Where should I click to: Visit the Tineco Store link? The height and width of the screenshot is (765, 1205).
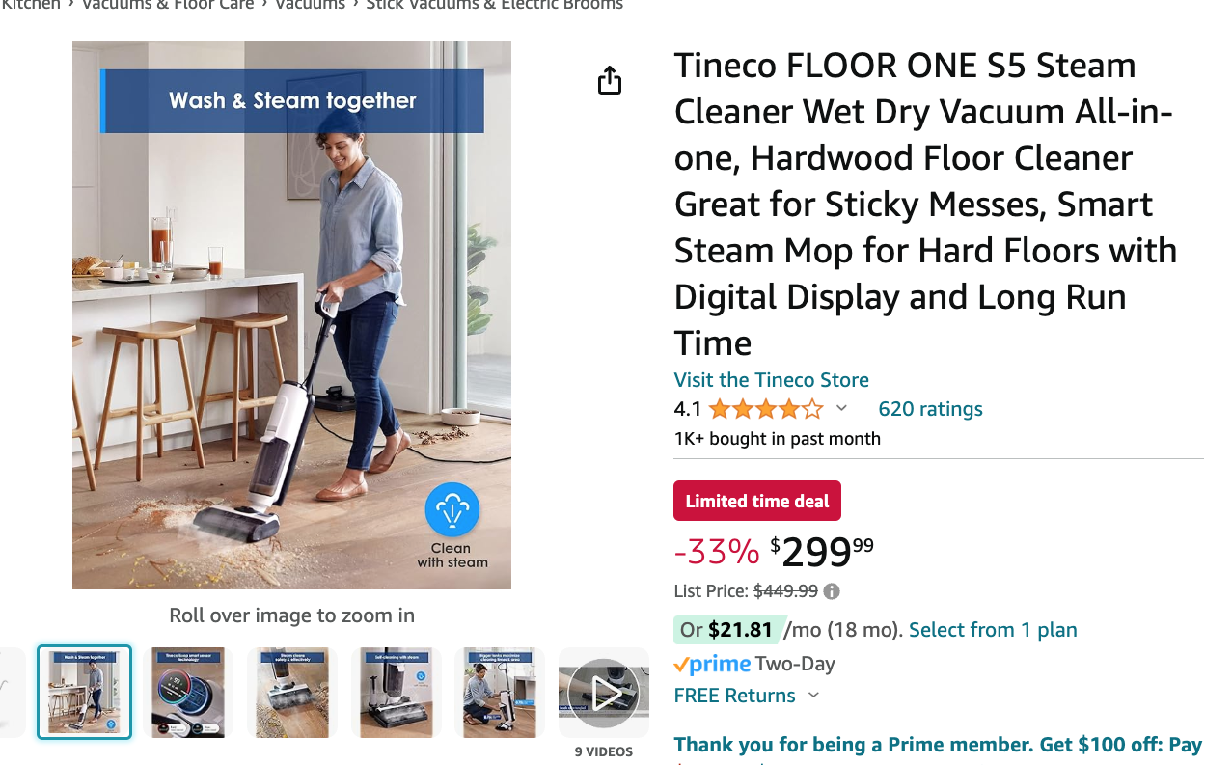click(771, 379)
